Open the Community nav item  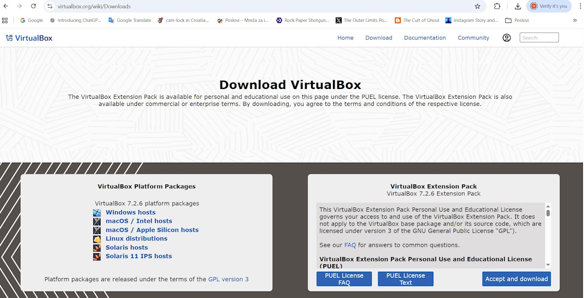coord(473,38)
